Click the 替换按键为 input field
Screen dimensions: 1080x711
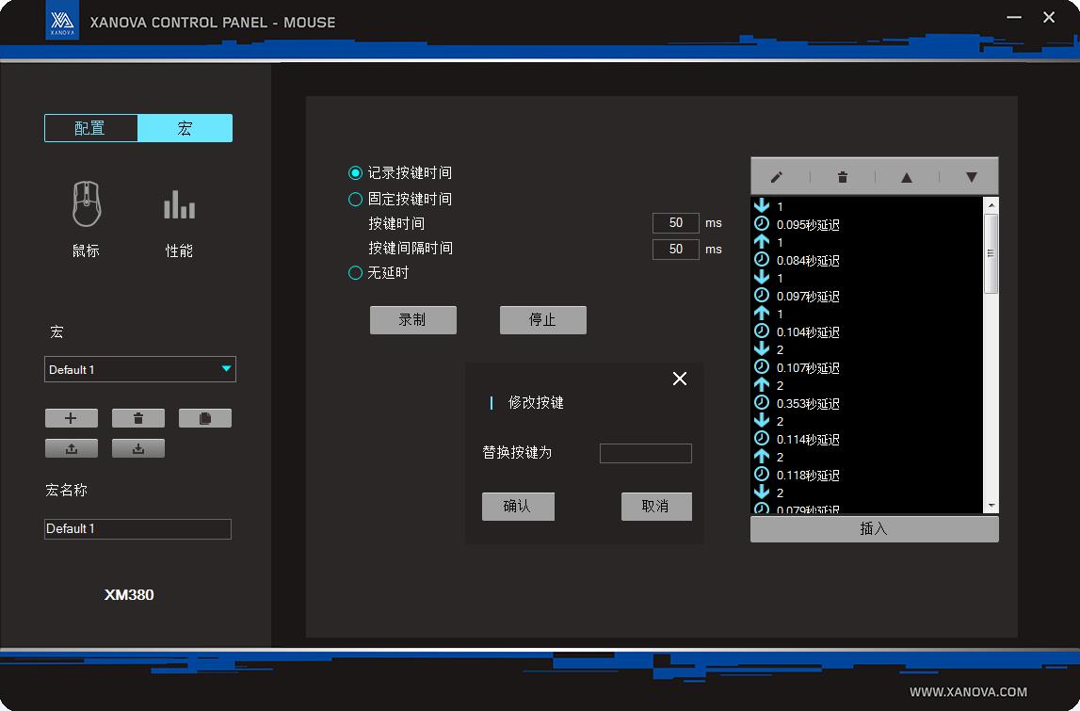tap(645, 454)
